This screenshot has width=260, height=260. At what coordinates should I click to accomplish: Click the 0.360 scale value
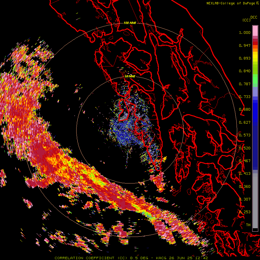tap(245, 187)
